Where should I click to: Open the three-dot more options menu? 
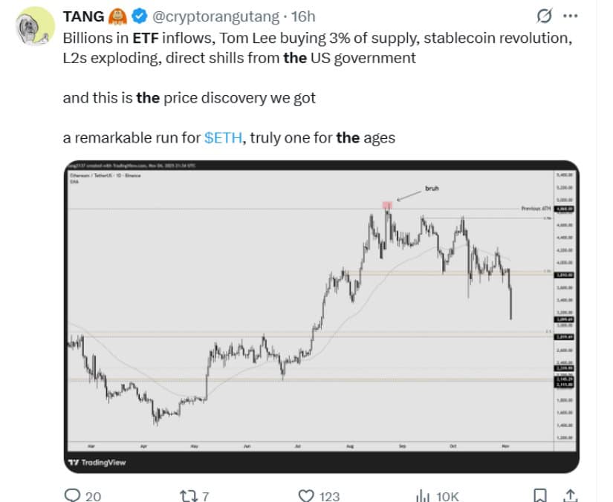(571, 16)
